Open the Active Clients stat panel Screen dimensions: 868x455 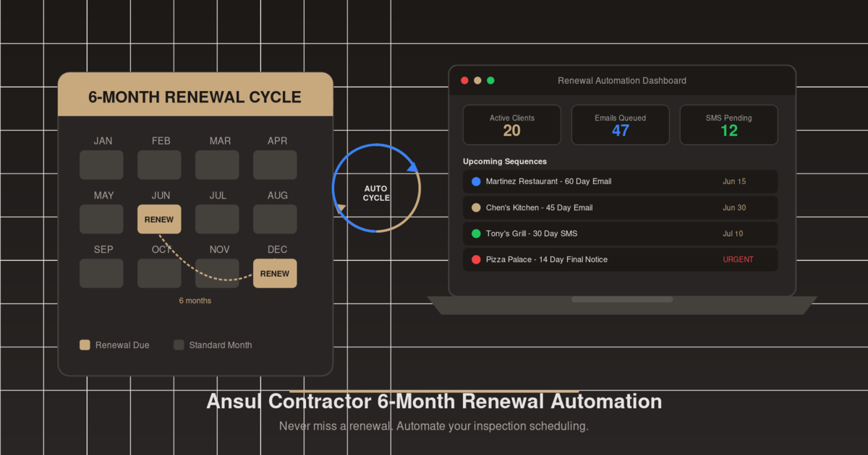[x=511, y=124]
